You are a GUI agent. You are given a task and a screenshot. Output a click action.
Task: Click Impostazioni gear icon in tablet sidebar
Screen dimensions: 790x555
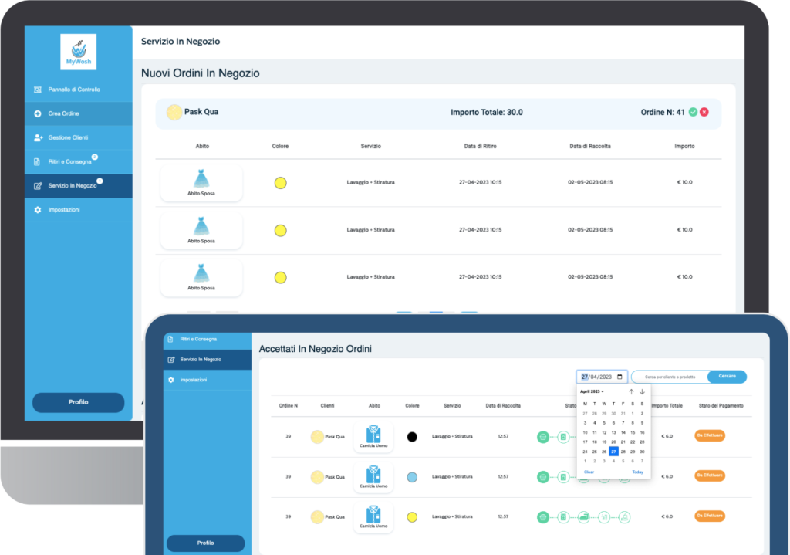[x=170, y=380]
